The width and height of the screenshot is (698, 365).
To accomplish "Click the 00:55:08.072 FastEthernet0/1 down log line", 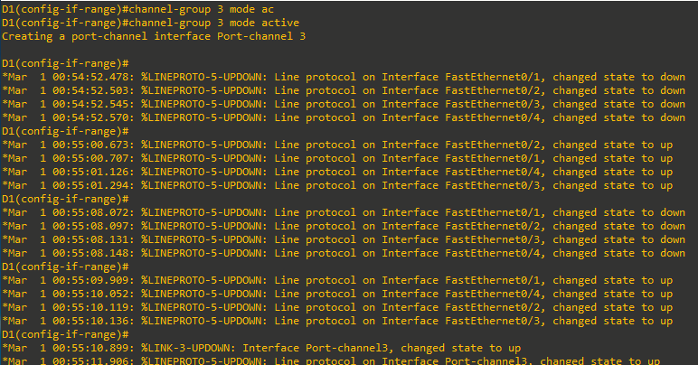I will (x=344, y=212).
